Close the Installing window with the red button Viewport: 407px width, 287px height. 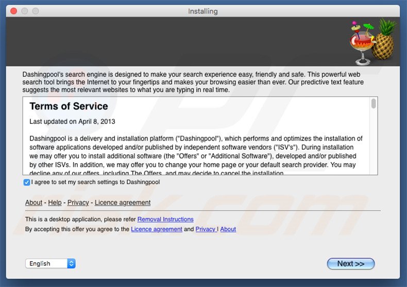pos(13,11)
